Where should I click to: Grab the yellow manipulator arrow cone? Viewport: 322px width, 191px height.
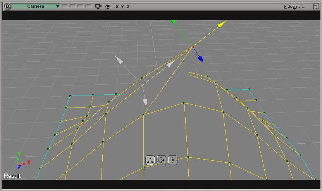click(222, 24)
